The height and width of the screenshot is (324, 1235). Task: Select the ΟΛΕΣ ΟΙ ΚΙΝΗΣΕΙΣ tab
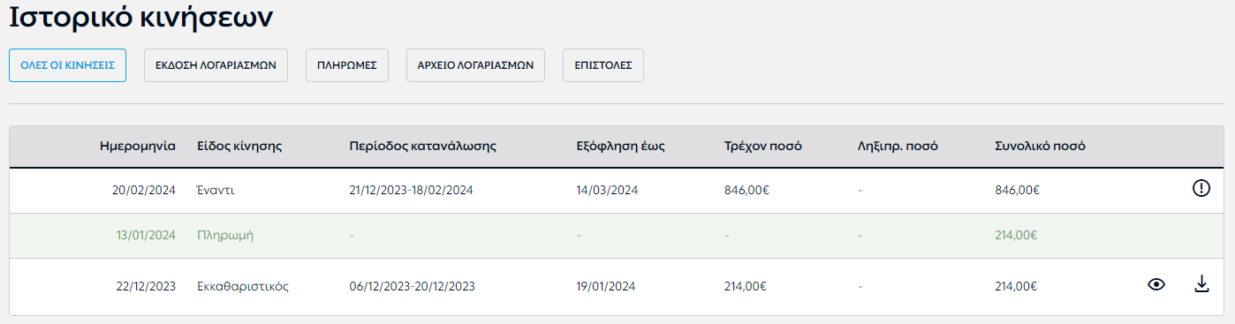pos(67,65)
